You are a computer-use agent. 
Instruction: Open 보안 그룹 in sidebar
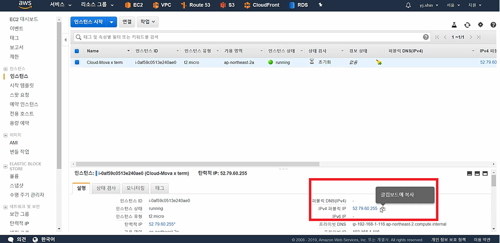point(20,214)
